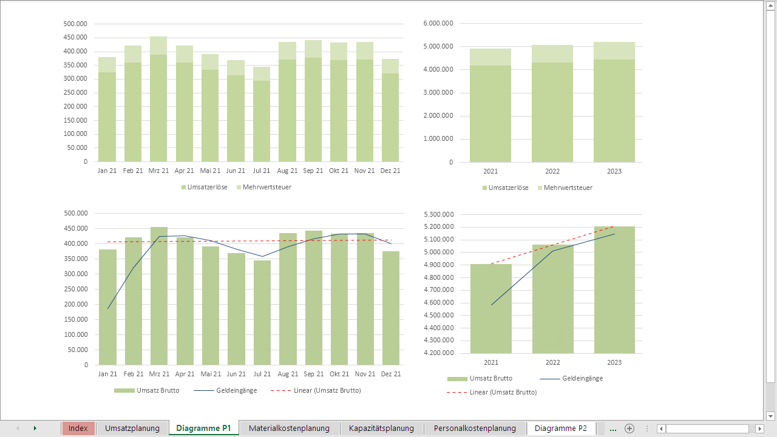Open the Materialkostenplanung sheet tab

(289, 428)
